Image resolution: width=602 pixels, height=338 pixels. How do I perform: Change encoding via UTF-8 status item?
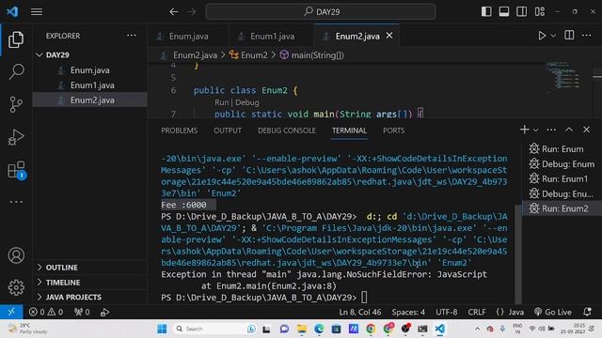pyautogui.click(x=446, y=312)
